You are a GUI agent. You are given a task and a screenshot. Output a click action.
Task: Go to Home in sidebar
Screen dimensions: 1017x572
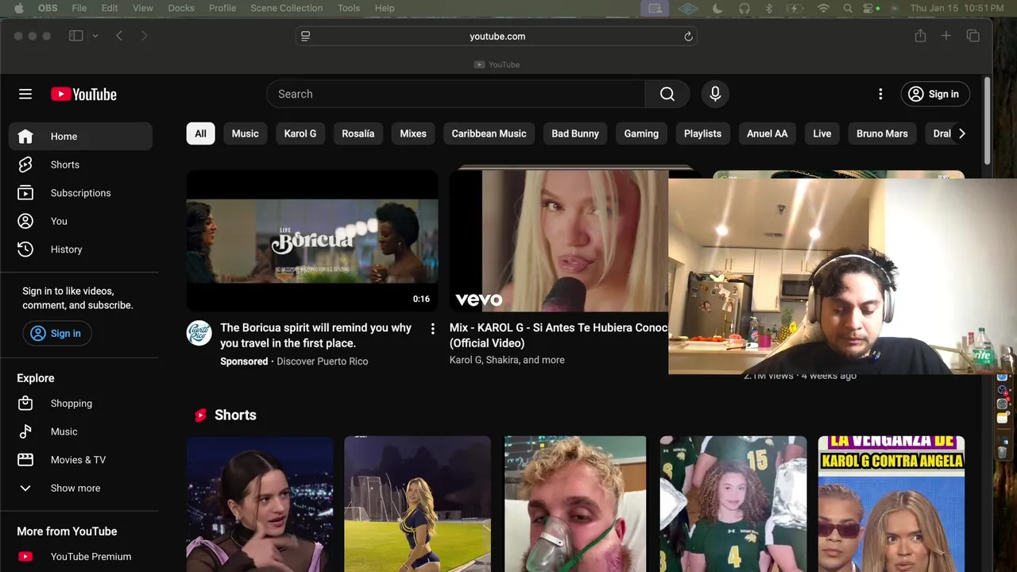[x=80, y=136]
